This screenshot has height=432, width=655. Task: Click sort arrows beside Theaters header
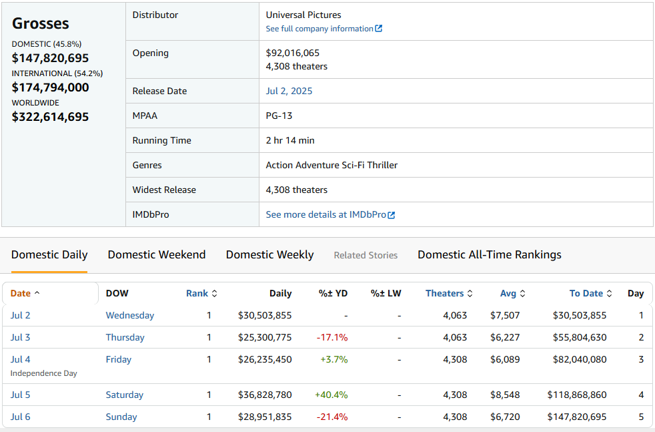coord(470,294)
